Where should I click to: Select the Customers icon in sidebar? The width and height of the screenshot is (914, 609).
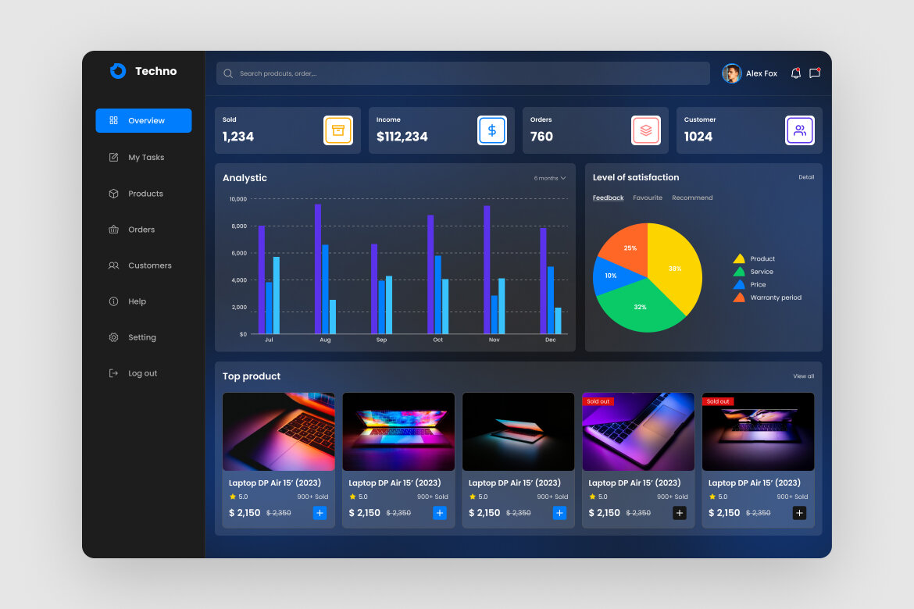click(x=112, y=265)
